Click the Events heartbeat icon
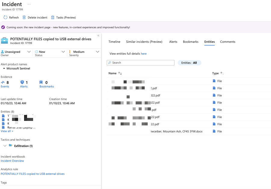 tap(3, 82)
